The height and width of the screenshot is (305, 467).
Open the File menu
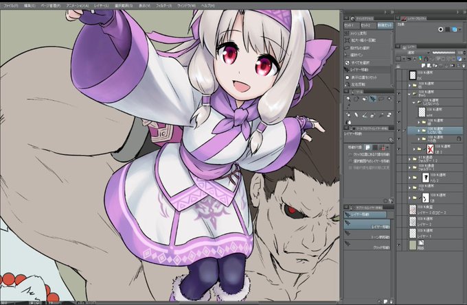click(x=11, y=5)
